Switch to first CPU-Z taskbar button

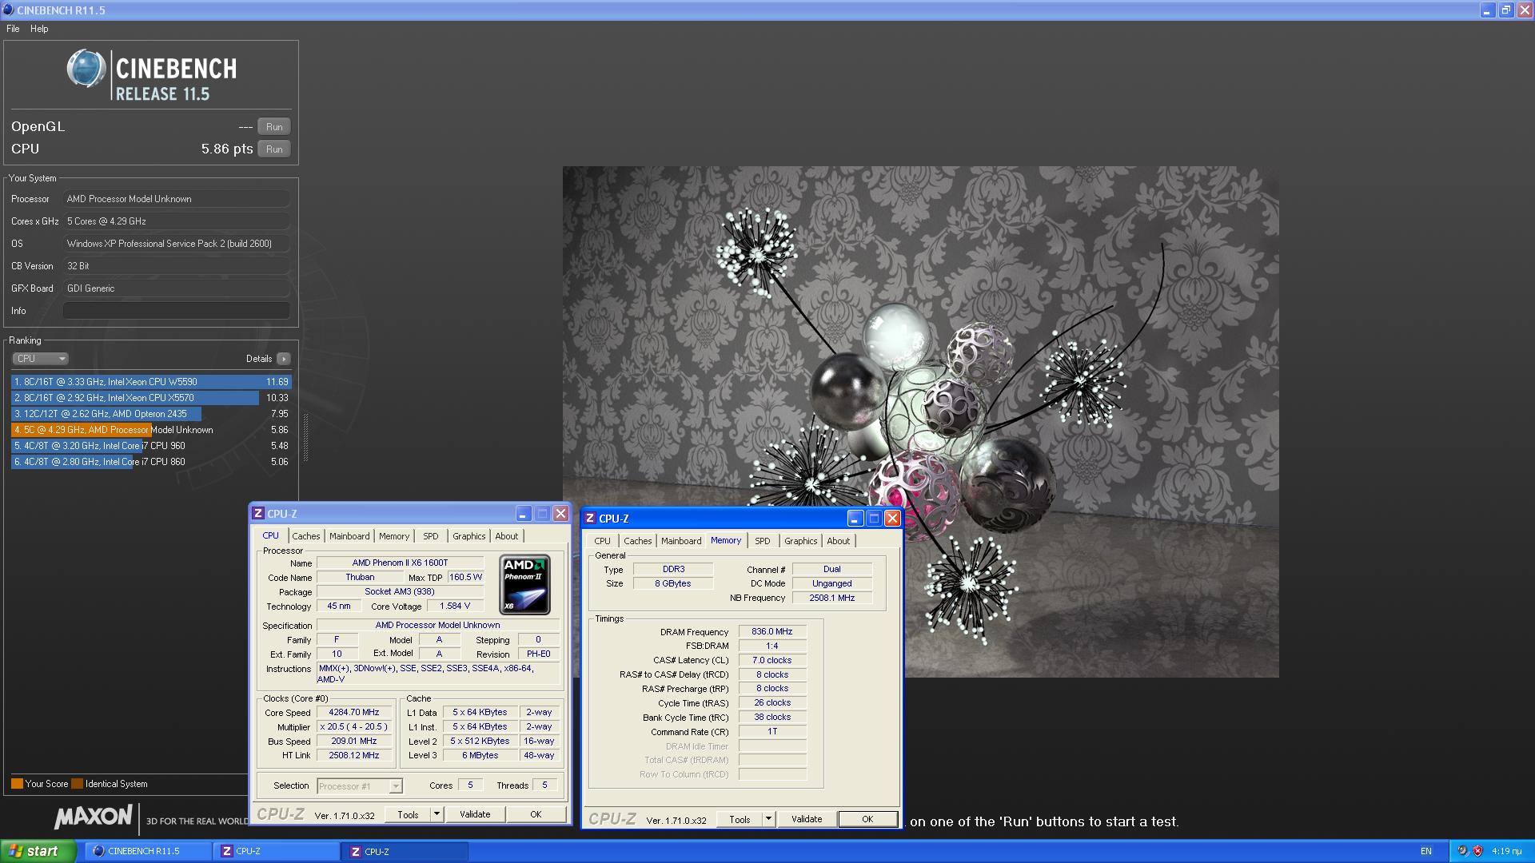(277, 852)
